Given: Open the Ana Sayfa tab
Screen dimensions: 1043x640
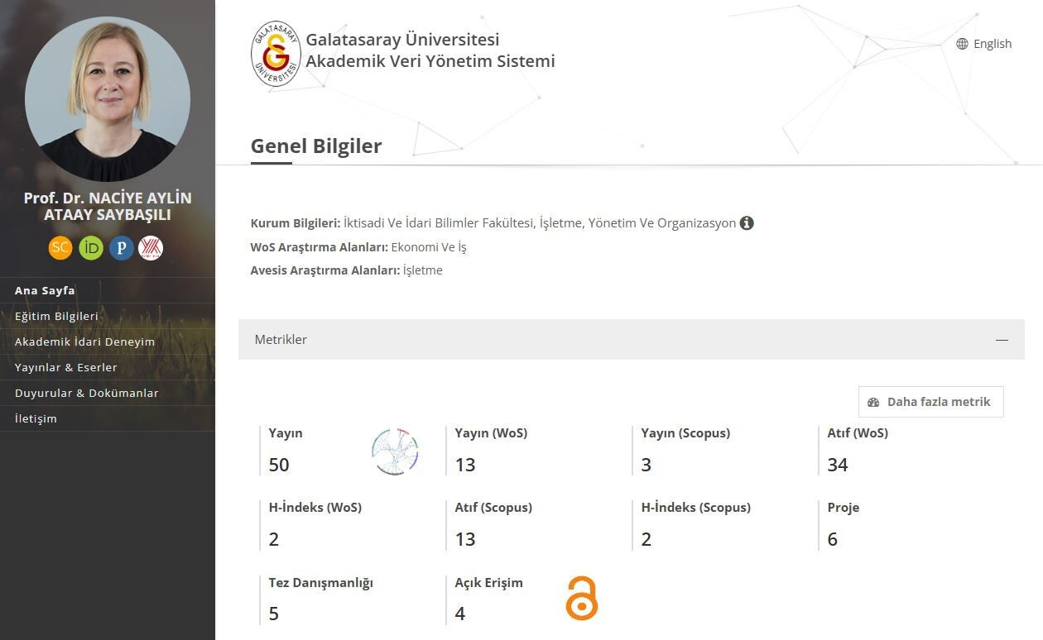Looking at the screenshot, I should click(45, 290).
